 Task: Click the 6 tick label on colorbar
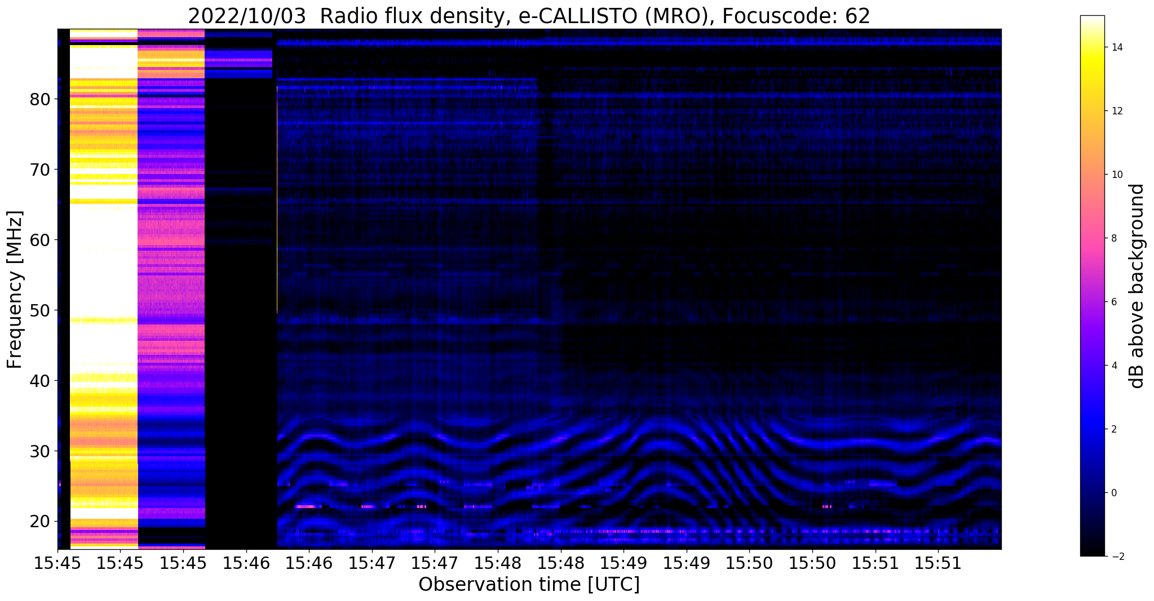click(x=1113, y=302)
